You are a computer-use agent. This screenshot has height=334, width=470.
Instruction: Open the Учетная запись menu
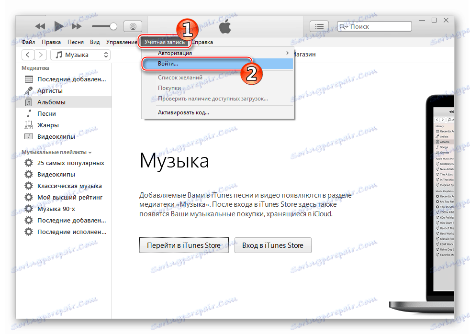(165, 42)
